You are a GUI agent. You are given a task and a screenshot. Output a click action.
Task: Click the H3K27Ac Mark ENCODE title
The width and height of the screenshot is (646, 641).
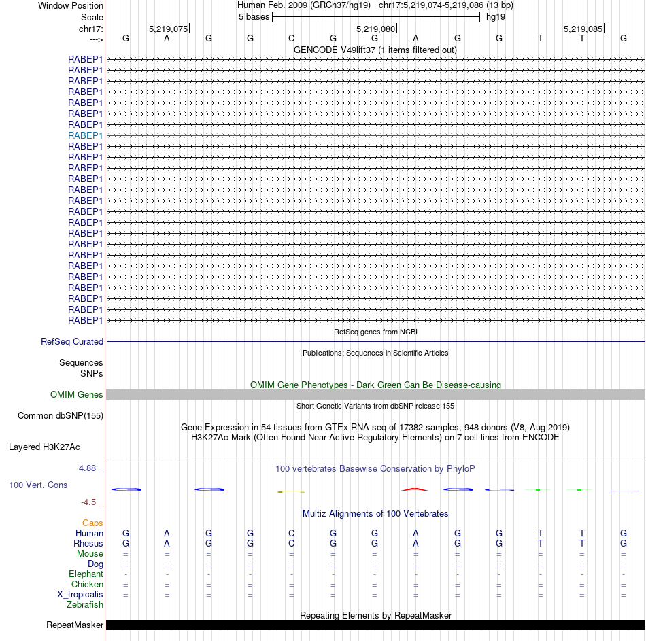tap(375, 438)
